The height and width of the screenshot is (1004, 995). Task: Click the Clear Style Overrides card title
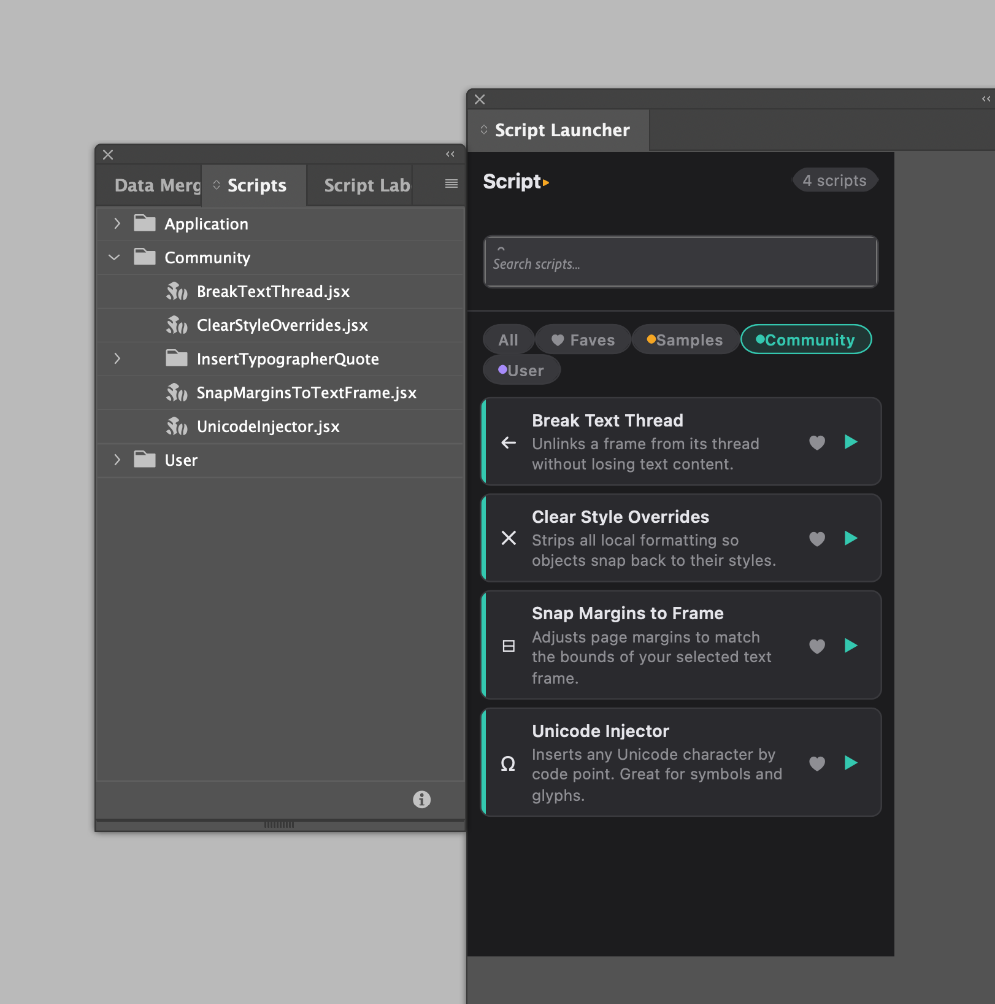pyautogui.click(x=620, y=517)
